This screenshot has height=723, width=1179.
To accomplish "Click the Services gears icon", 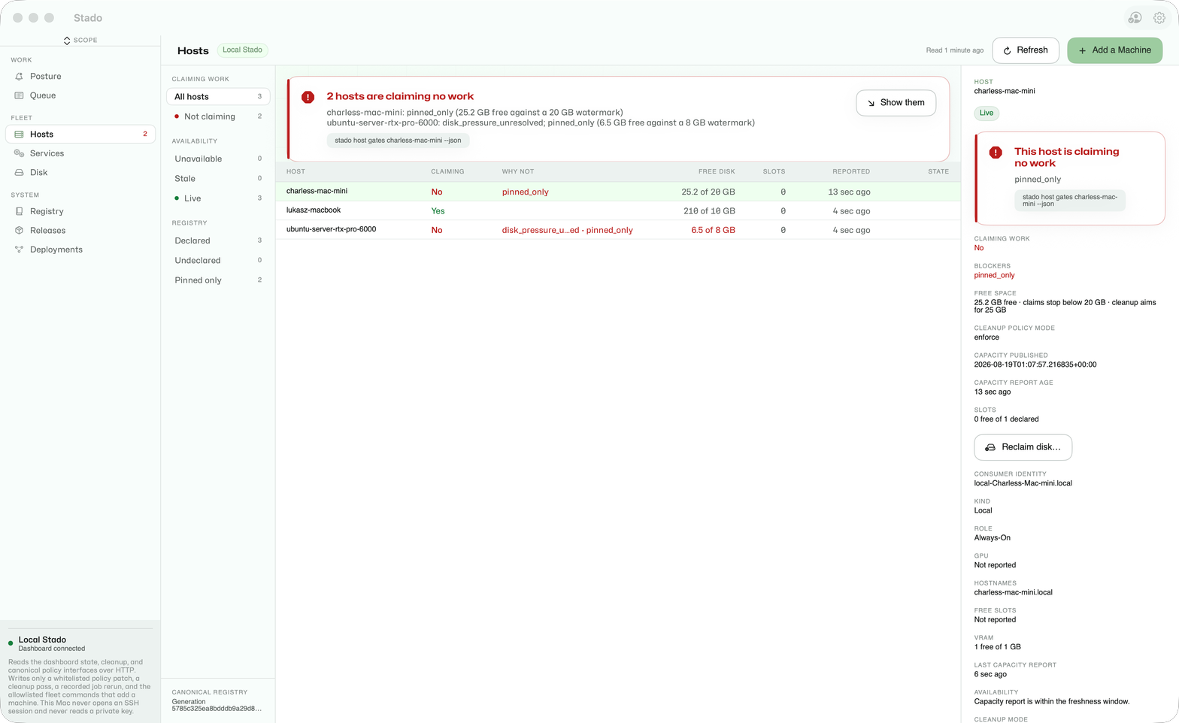I will pos(19,153).
